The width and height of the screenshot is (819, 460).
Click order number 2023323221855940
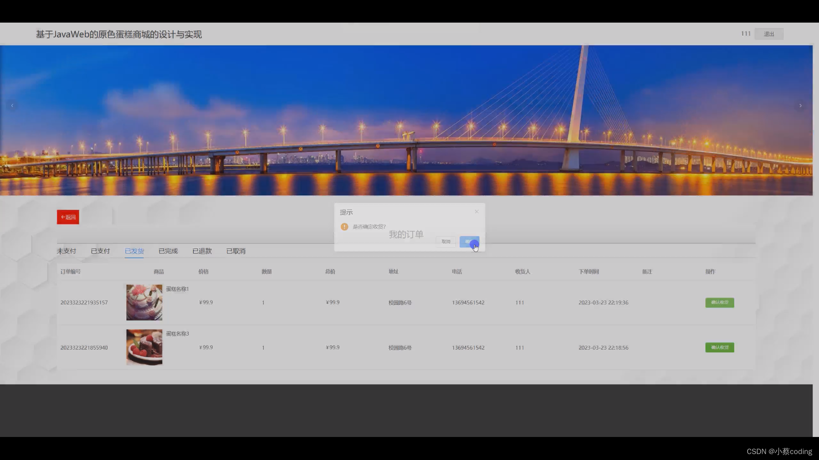84,348
